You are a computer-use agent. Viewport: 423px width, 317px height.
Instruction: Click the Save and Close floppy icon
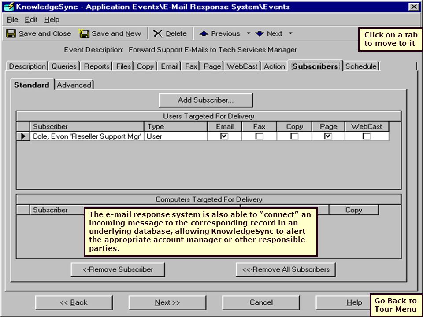click(x=11, y=34)
